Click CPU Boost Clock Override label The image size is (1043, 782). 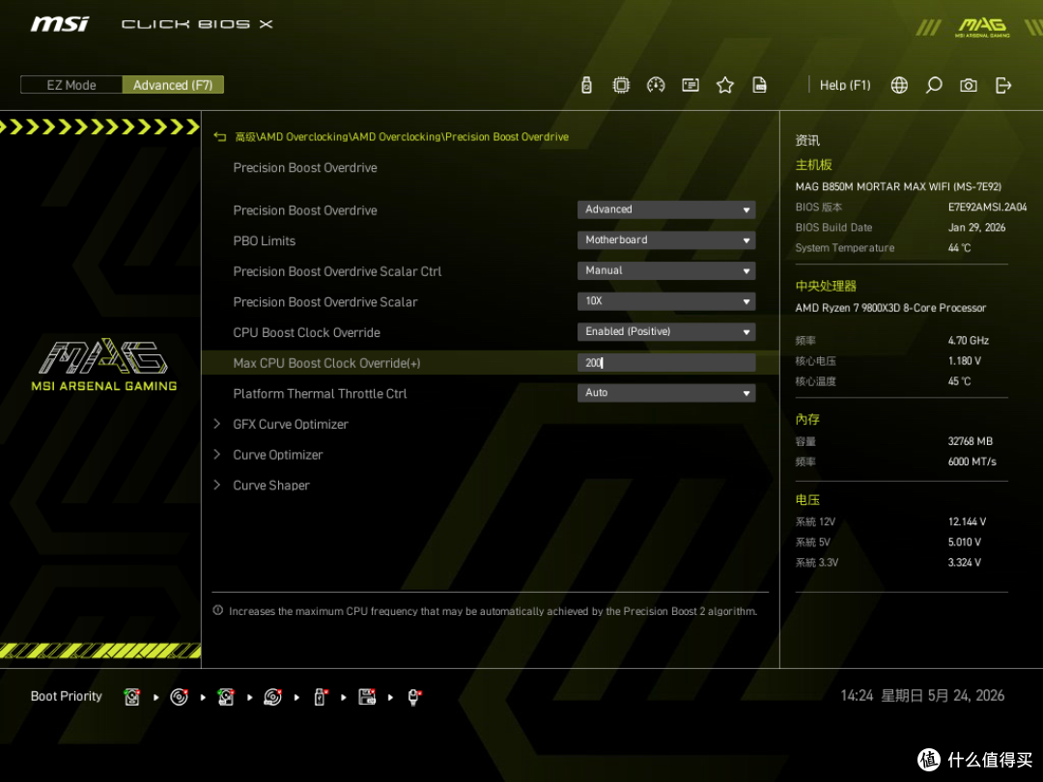pos(307,332)
